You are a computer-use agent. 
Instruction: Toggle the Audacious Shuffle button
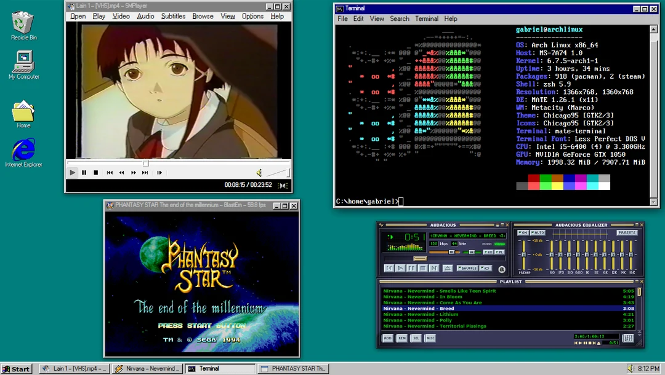coord(467,268)
